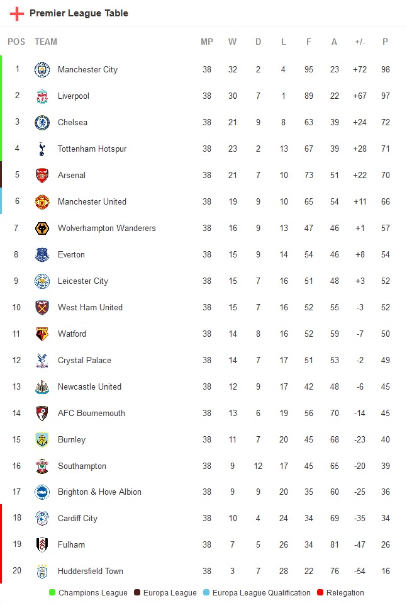407x603 pixels.
Task: Sort by the MP column header
Action: click(207, 42)
